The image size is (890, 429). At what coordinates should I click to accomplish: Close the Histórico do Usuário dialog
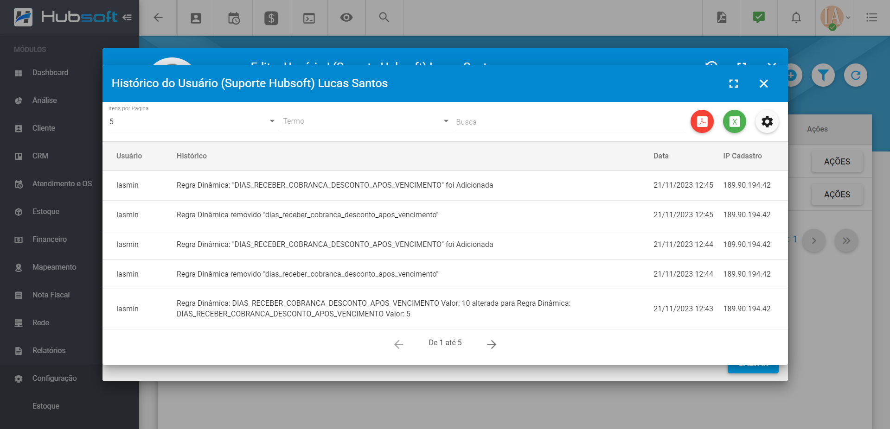tap(764, 83)
